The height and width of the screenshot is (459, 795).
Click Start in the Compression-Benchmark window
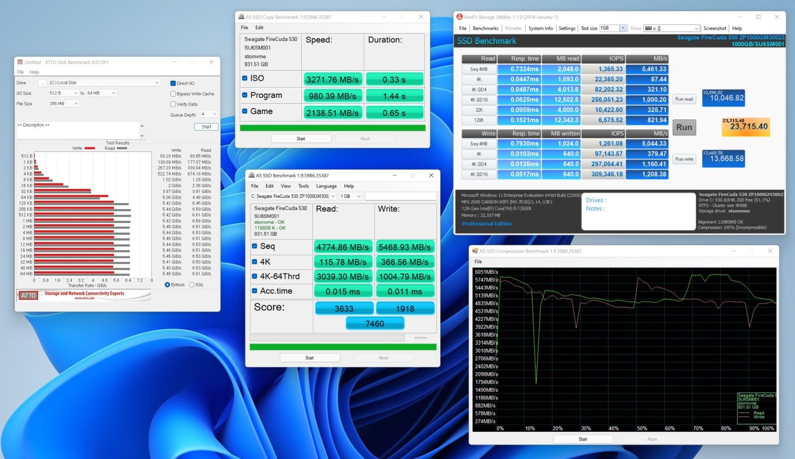click(583, 439)
